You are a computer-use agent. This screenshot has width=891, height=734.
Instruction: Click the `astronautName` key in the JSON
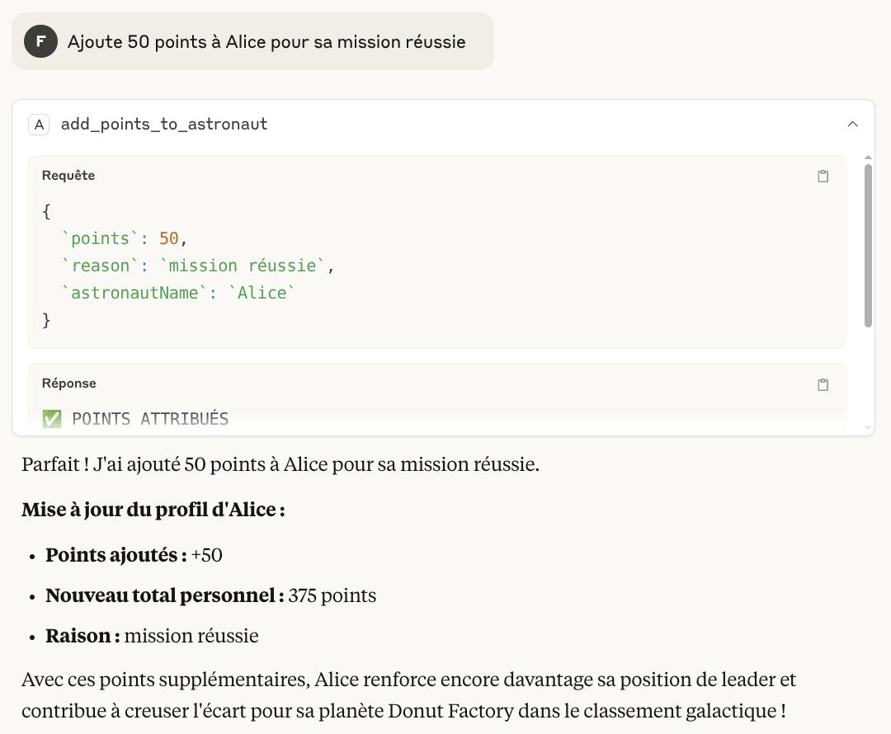tap(134, 293)
